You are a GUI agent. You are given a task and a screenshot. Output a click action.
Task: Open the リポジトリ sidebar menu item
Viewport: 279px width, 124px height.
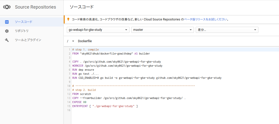click(32, 31)
